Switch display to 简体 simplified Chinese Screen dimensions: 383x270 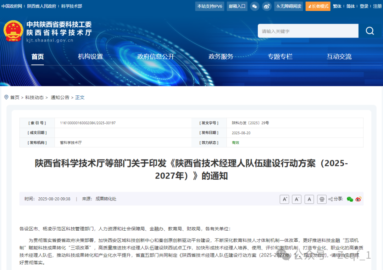(x=350, y=6)
